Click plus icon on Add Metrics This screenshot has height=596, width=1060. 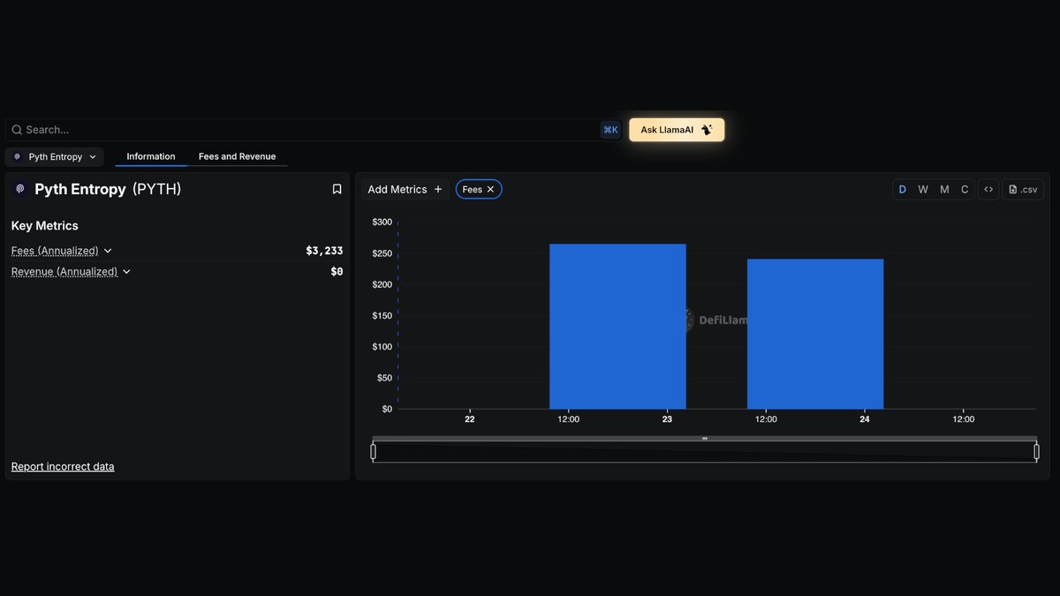438,189
